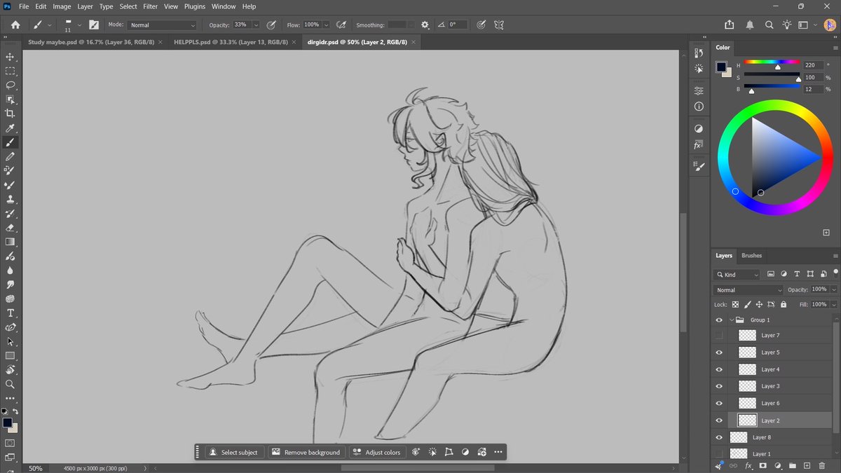Open the layer blend mode dropdown
Viewport: 841px width, 473px height.
(x=748, y=289)
